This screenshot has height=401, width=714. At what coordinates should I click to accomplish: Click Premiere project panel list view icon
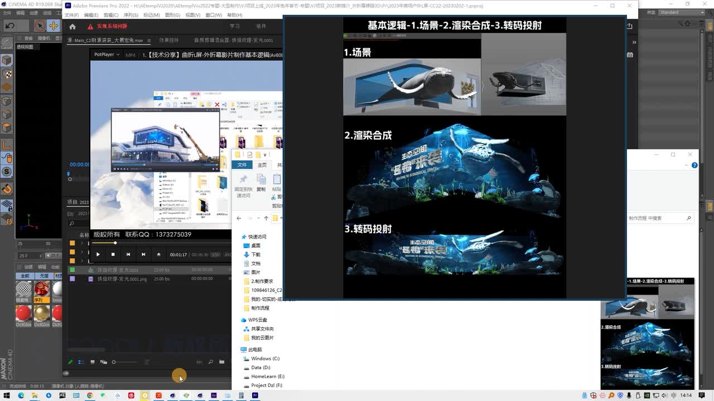tap(81, 362)
